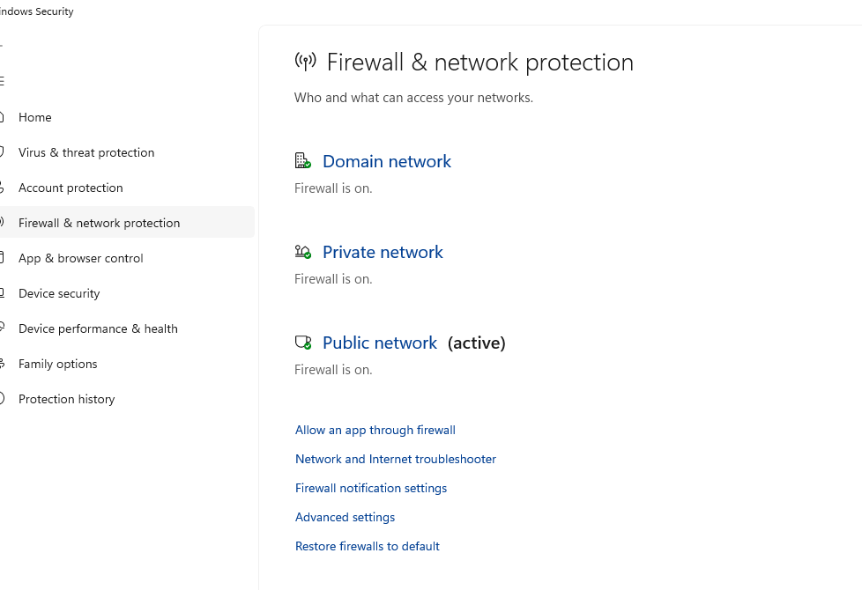Open Domain network settings link

pyautogui.click(x=387, y=161)
